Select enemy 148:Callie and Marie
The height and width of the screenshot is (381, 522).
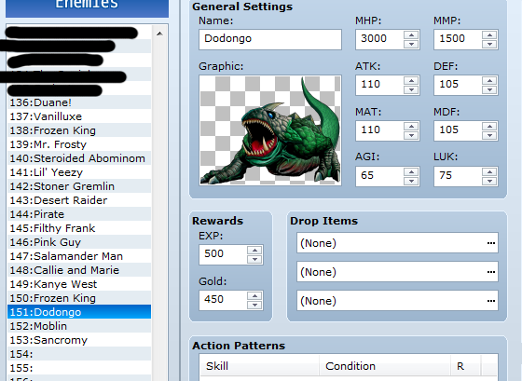coord(79,270)
